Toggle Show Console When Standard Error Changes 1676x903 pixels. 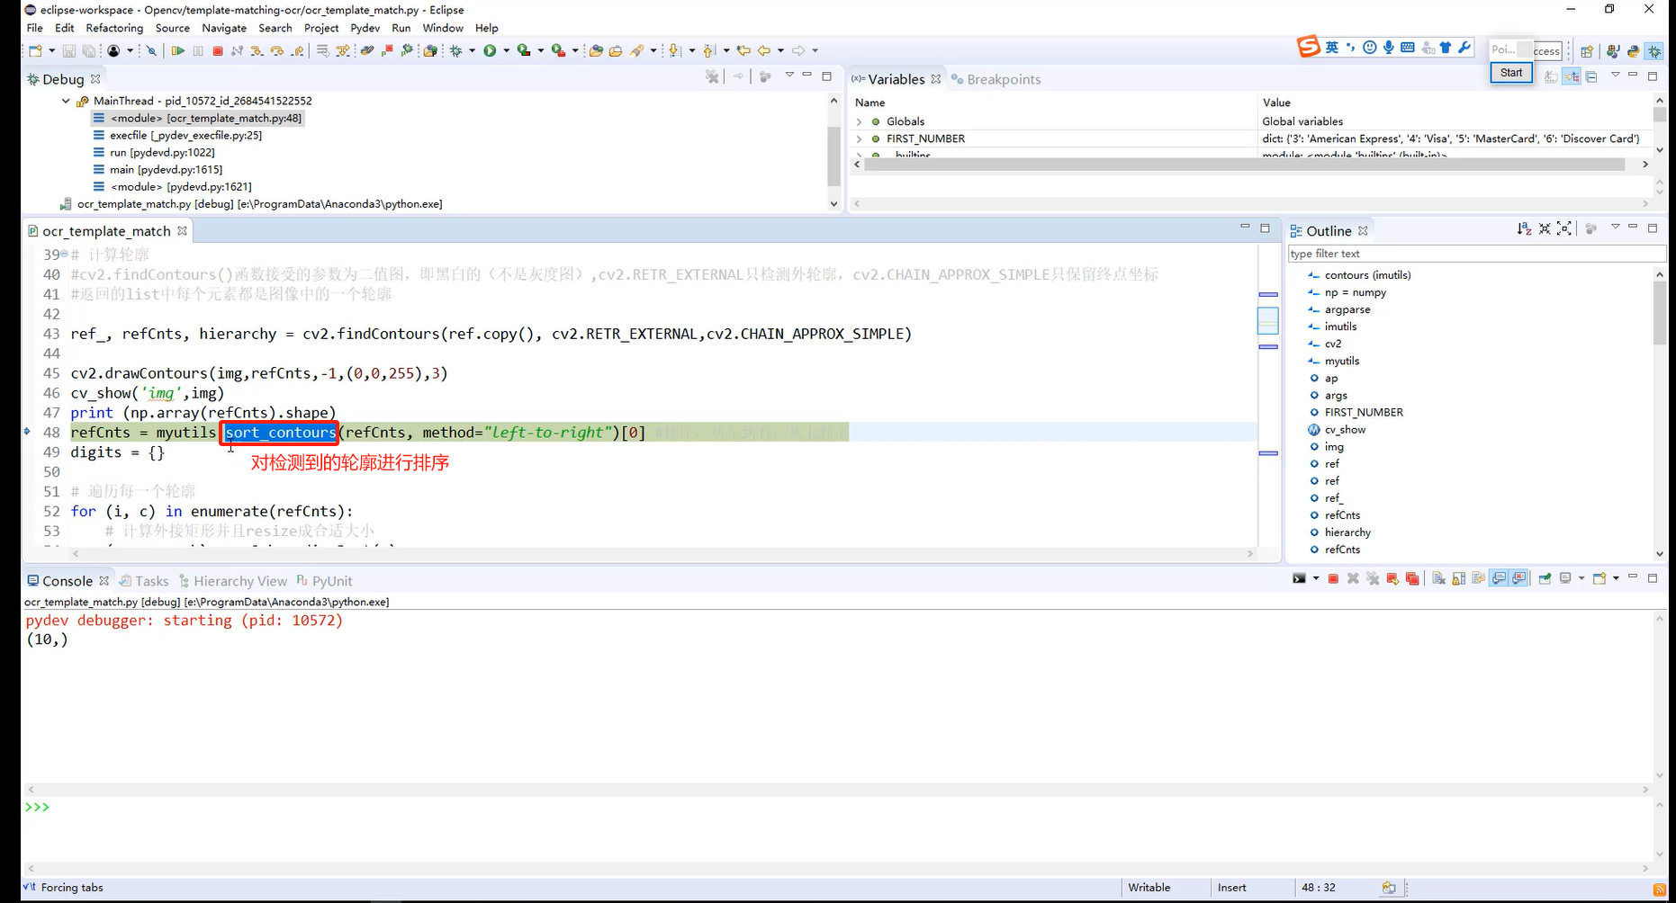point(1519,578)
